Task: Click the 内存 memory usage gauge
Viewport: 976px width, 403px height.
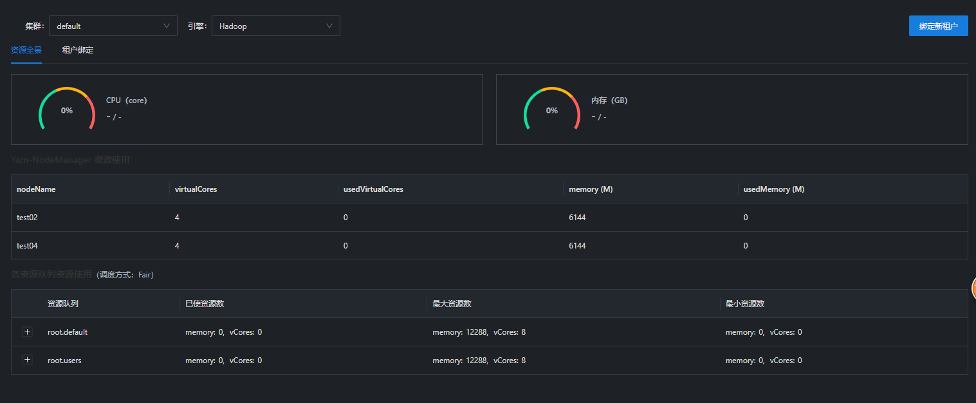Action: 552,109
